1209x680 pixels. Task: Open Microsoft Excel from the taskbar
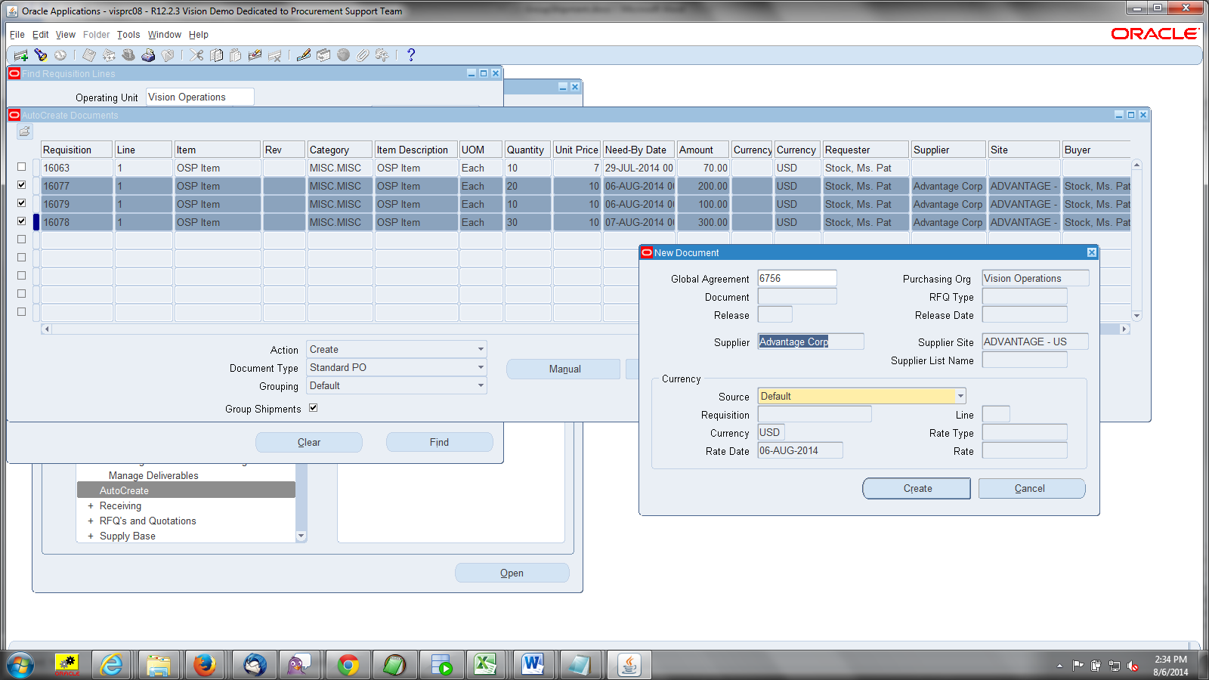[485, 665]
